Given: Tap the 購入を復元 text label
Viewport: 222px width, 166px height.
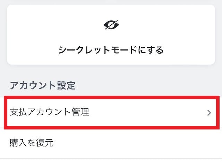Looking at the screenshot, I should point(32,142).
